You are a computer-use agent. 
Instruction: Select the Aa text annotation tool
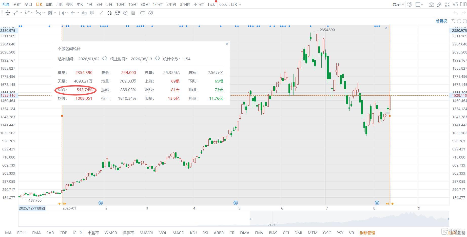point(84,13)
